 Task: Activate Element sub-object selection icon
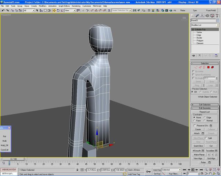coord(213,67)
